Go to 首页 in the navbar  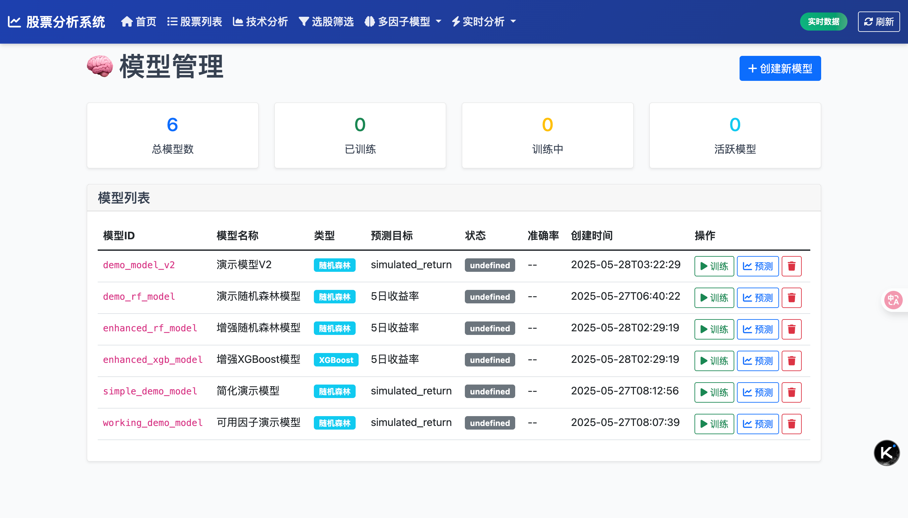pos(139,22)
